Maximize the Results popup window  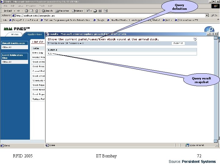212,34
